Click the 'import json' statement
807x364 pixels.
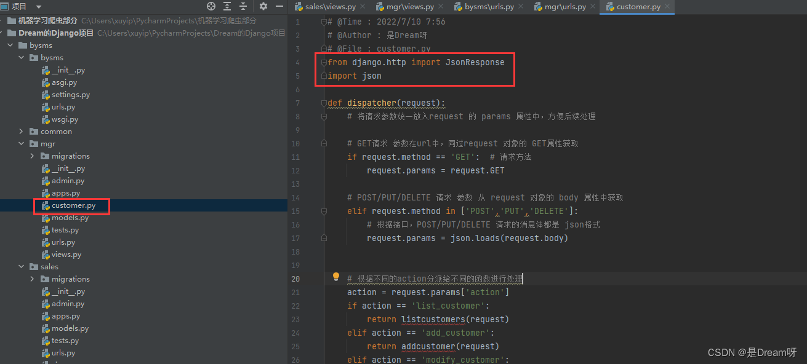[x=355, y=76]
